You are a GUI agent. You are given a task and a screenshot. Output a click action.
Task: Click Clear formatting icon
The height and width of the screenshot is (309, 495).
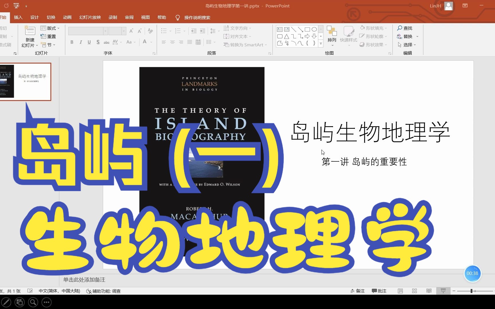point(150,31)
